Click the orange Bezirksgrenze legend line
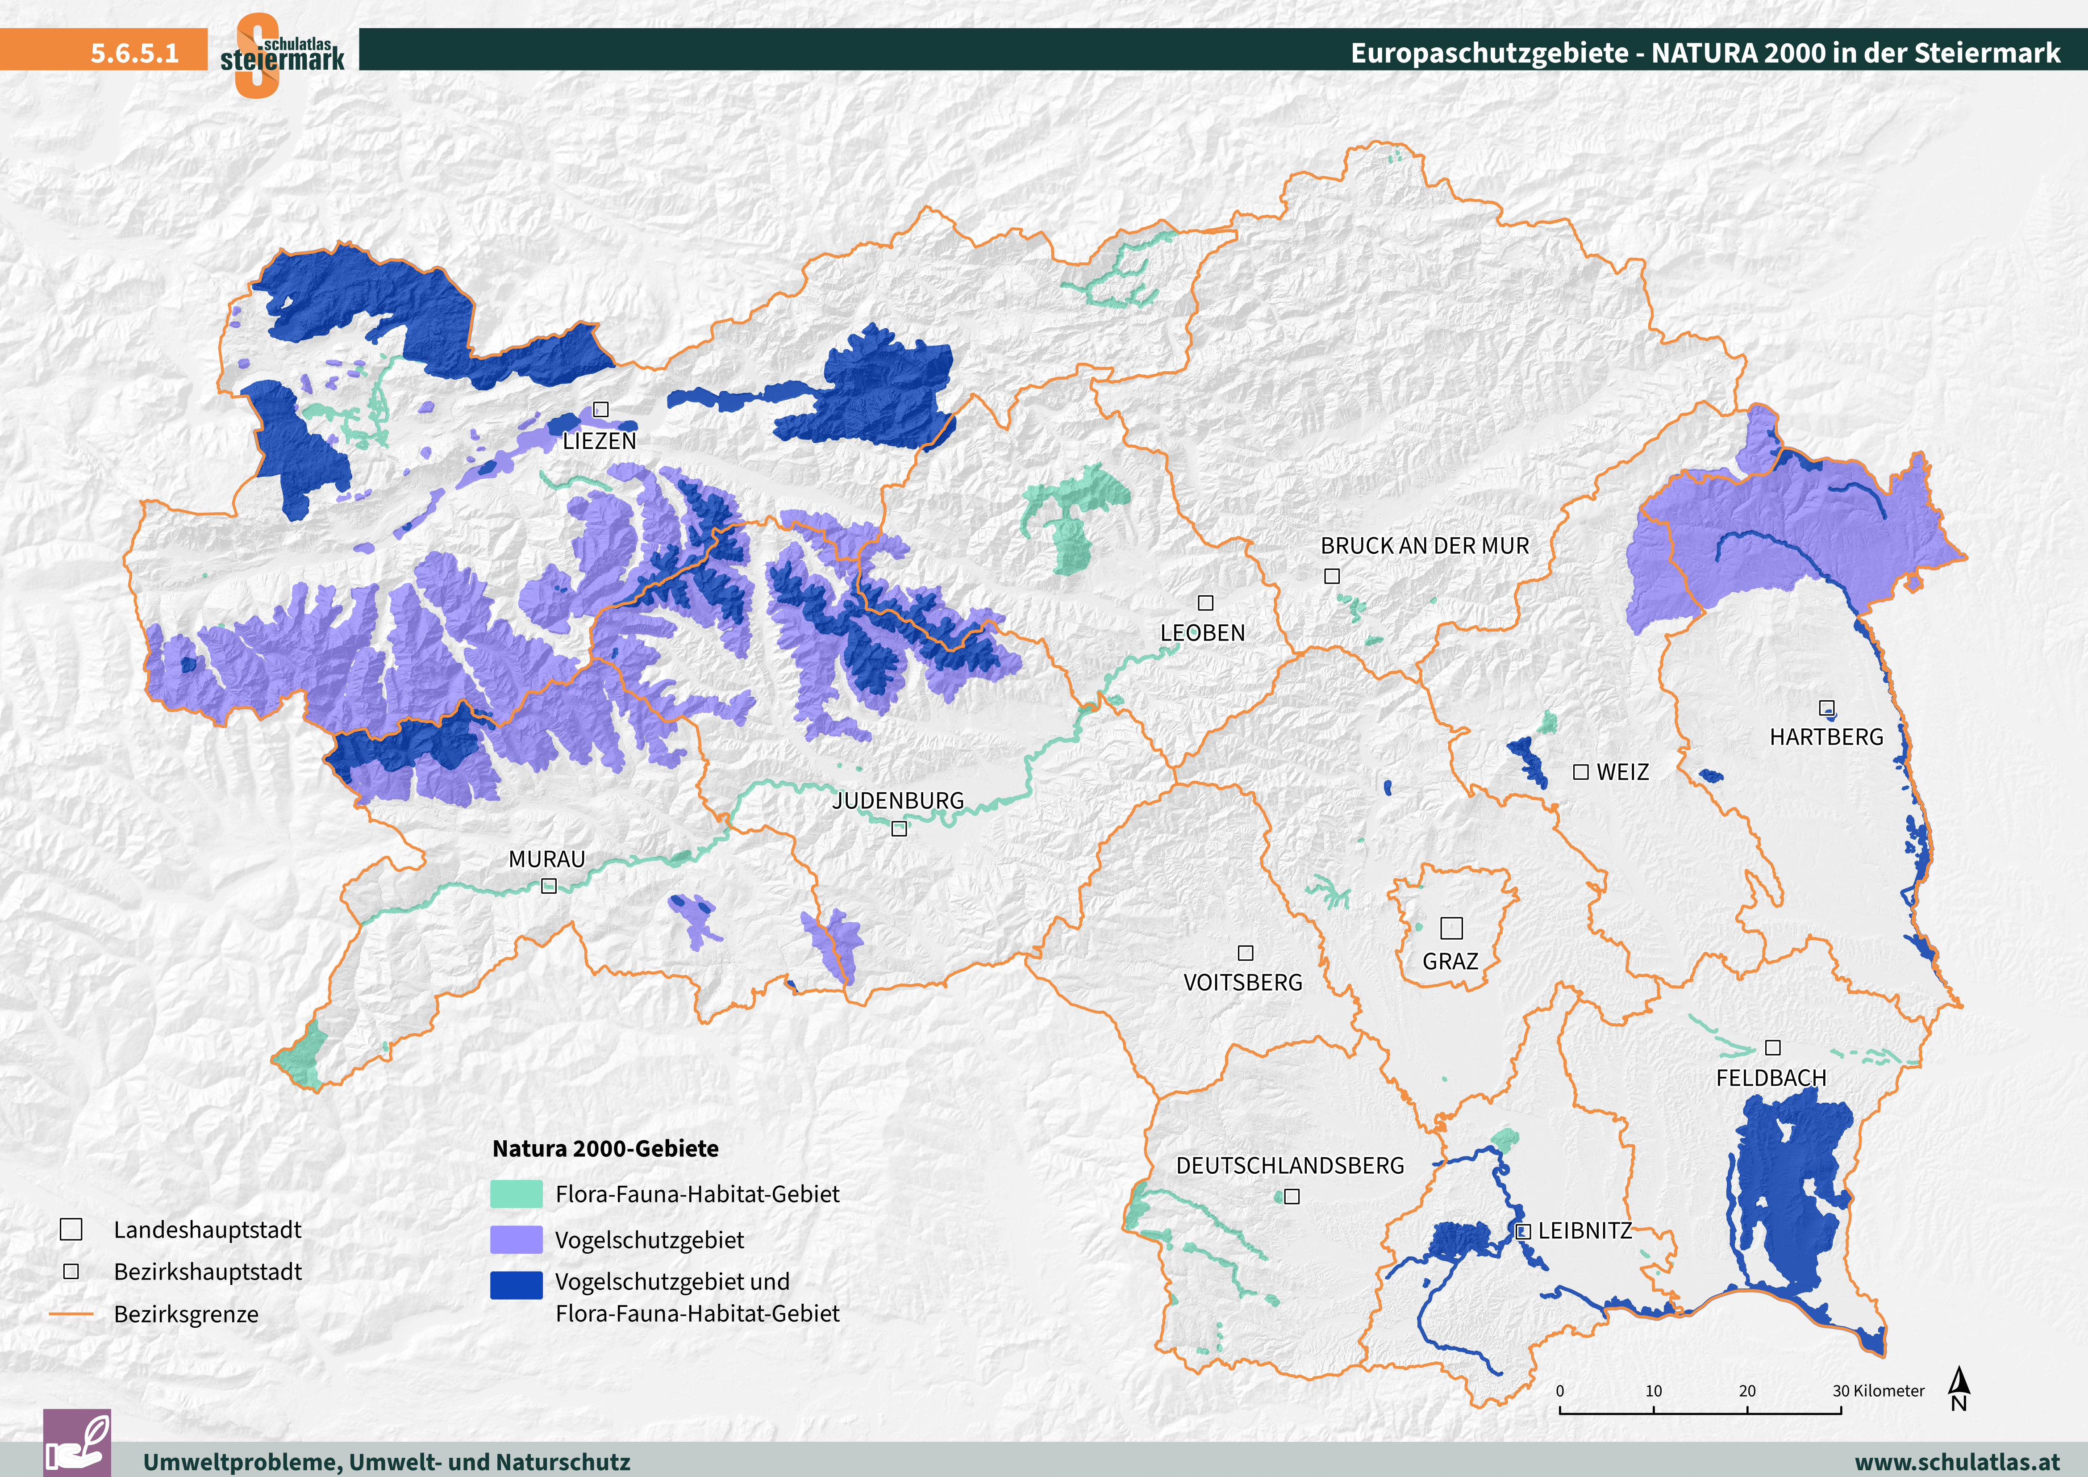Screen dimensions: 2088x1477 click(71, 1314)
